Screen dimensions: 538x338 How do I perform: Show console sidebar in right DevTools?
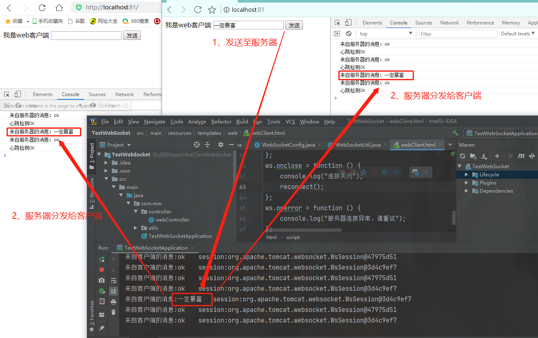click(x=337, y=34)
